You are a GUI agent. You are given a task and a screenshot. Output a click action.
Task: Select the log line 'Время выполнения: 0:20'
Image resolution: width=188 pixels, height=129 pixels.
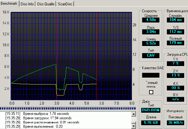(34, 126)
